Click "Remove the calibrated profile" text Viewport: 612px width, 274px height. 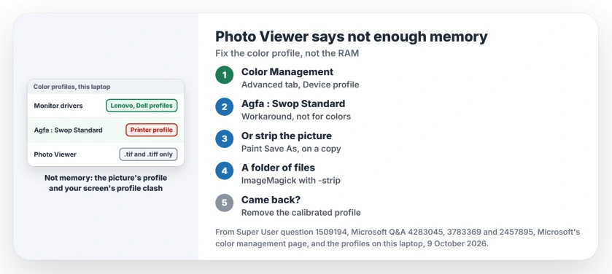[301, 212]
